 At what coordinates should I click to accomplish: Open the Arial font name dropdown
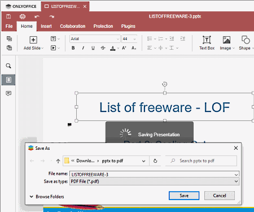118,39
